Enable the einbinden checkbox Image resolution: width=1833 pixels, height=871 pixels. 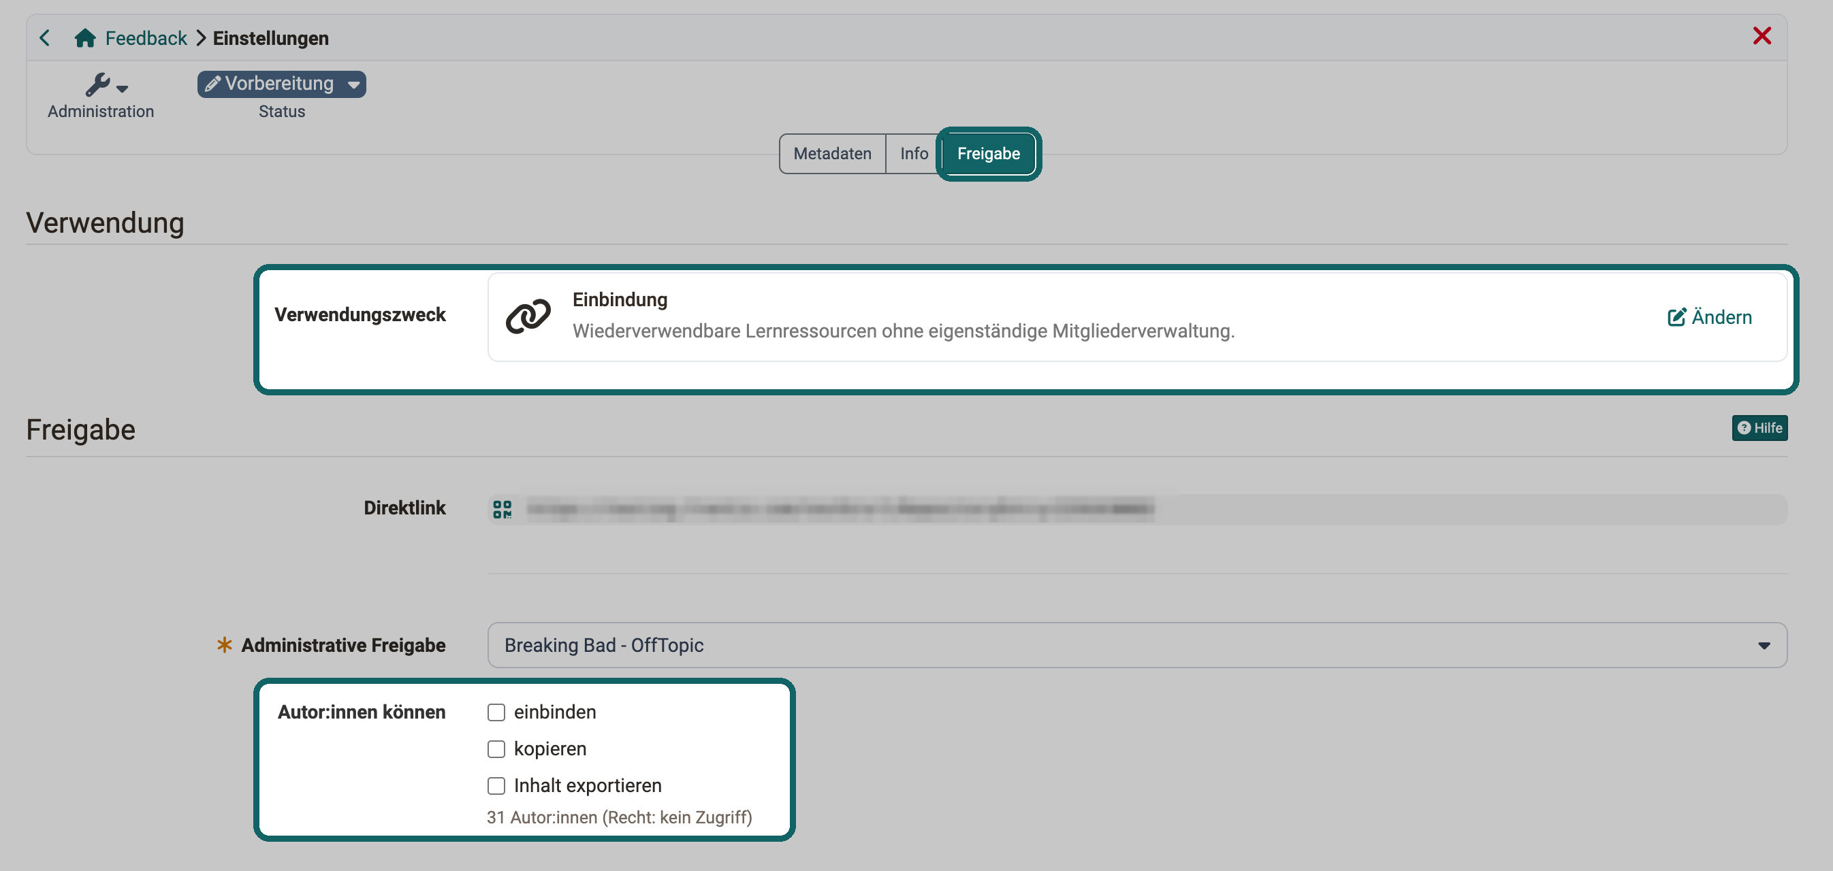(496, 712)
